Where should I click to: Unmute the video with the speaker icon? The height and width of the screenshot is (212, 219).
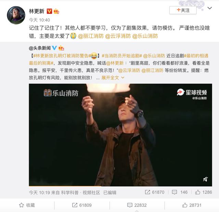[x=205, y=179]
